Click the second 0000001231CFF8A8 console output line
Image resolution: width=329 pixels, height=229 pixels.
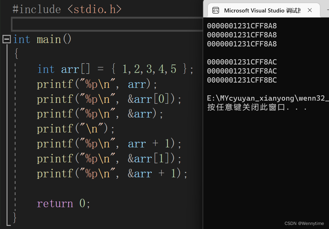click(x=242, y=35)
